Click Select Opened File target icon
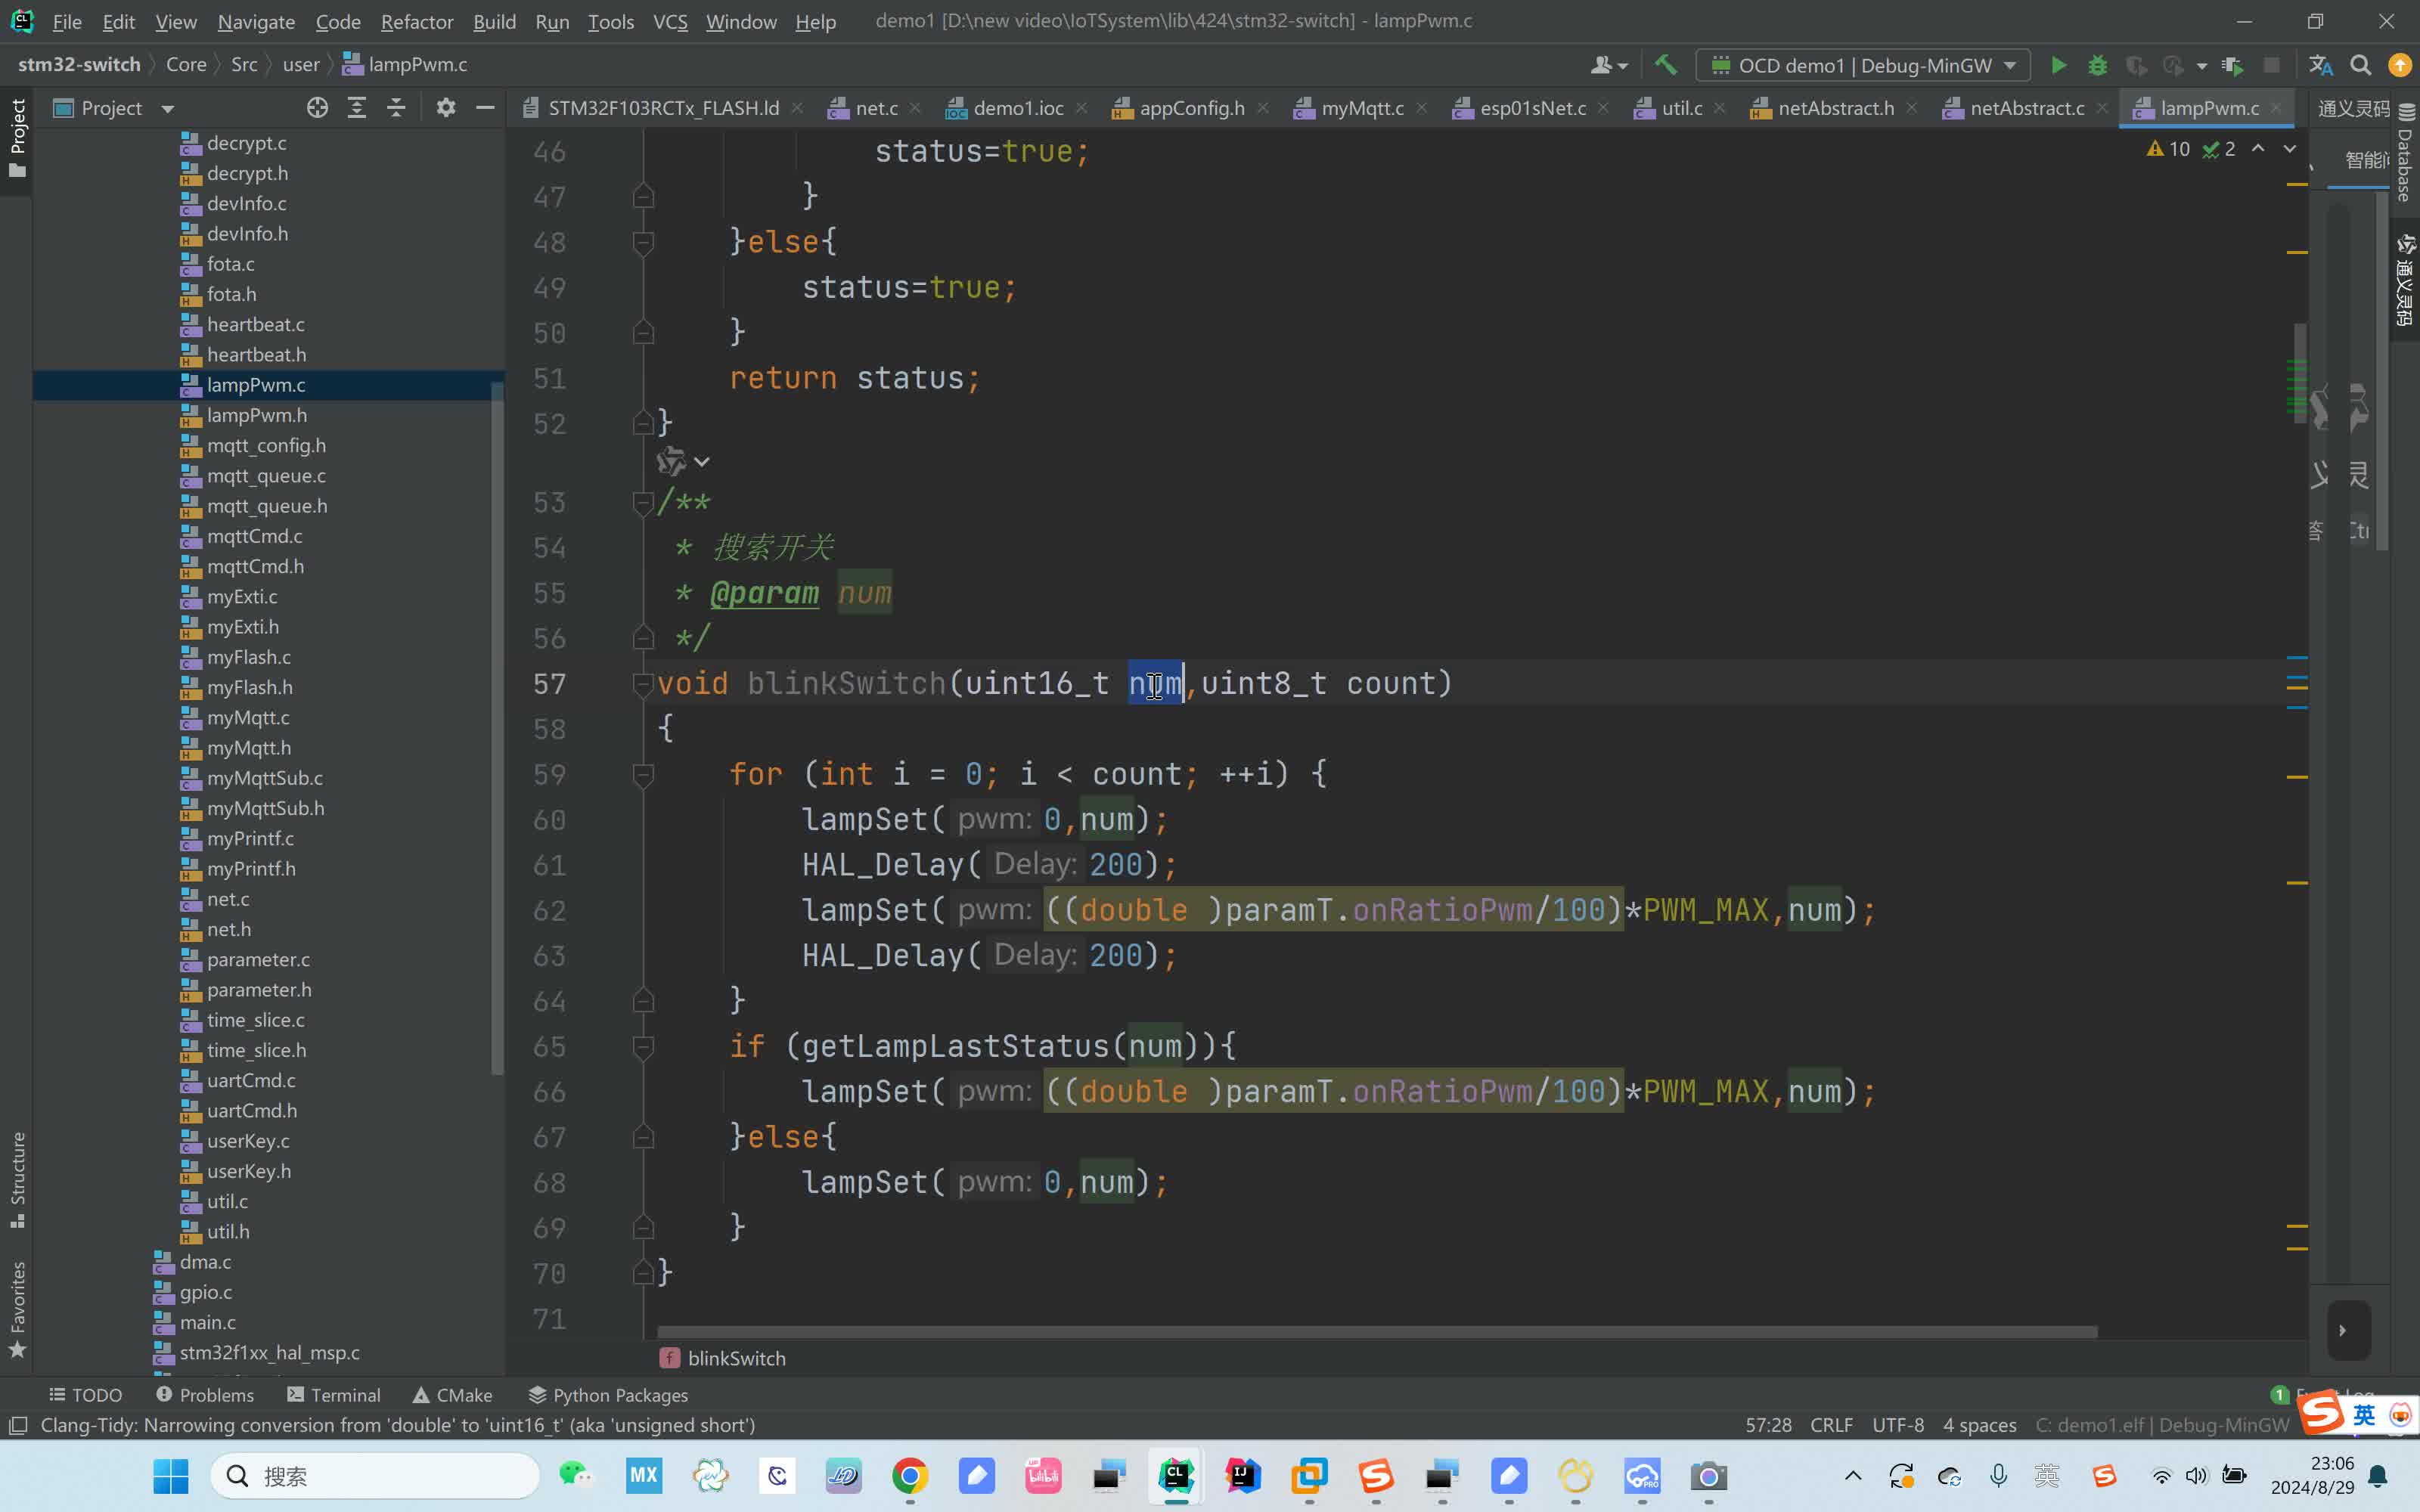Viewport: 2420px width, 1512px height. click(317, 108)
